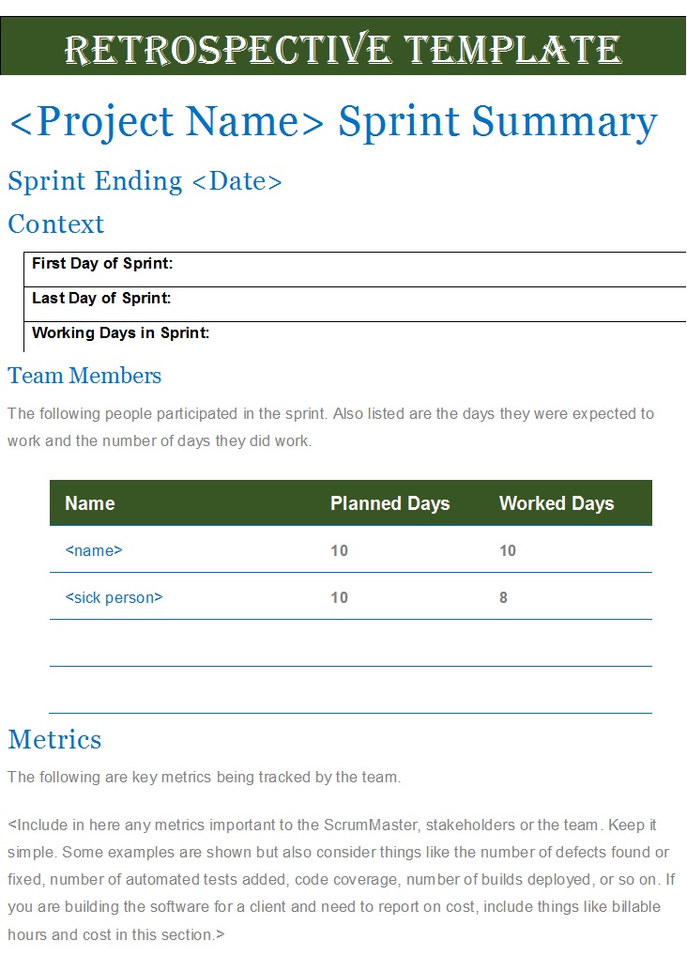Click the Sprint Ending <Date> heading
687x972 pixels.
145,181
